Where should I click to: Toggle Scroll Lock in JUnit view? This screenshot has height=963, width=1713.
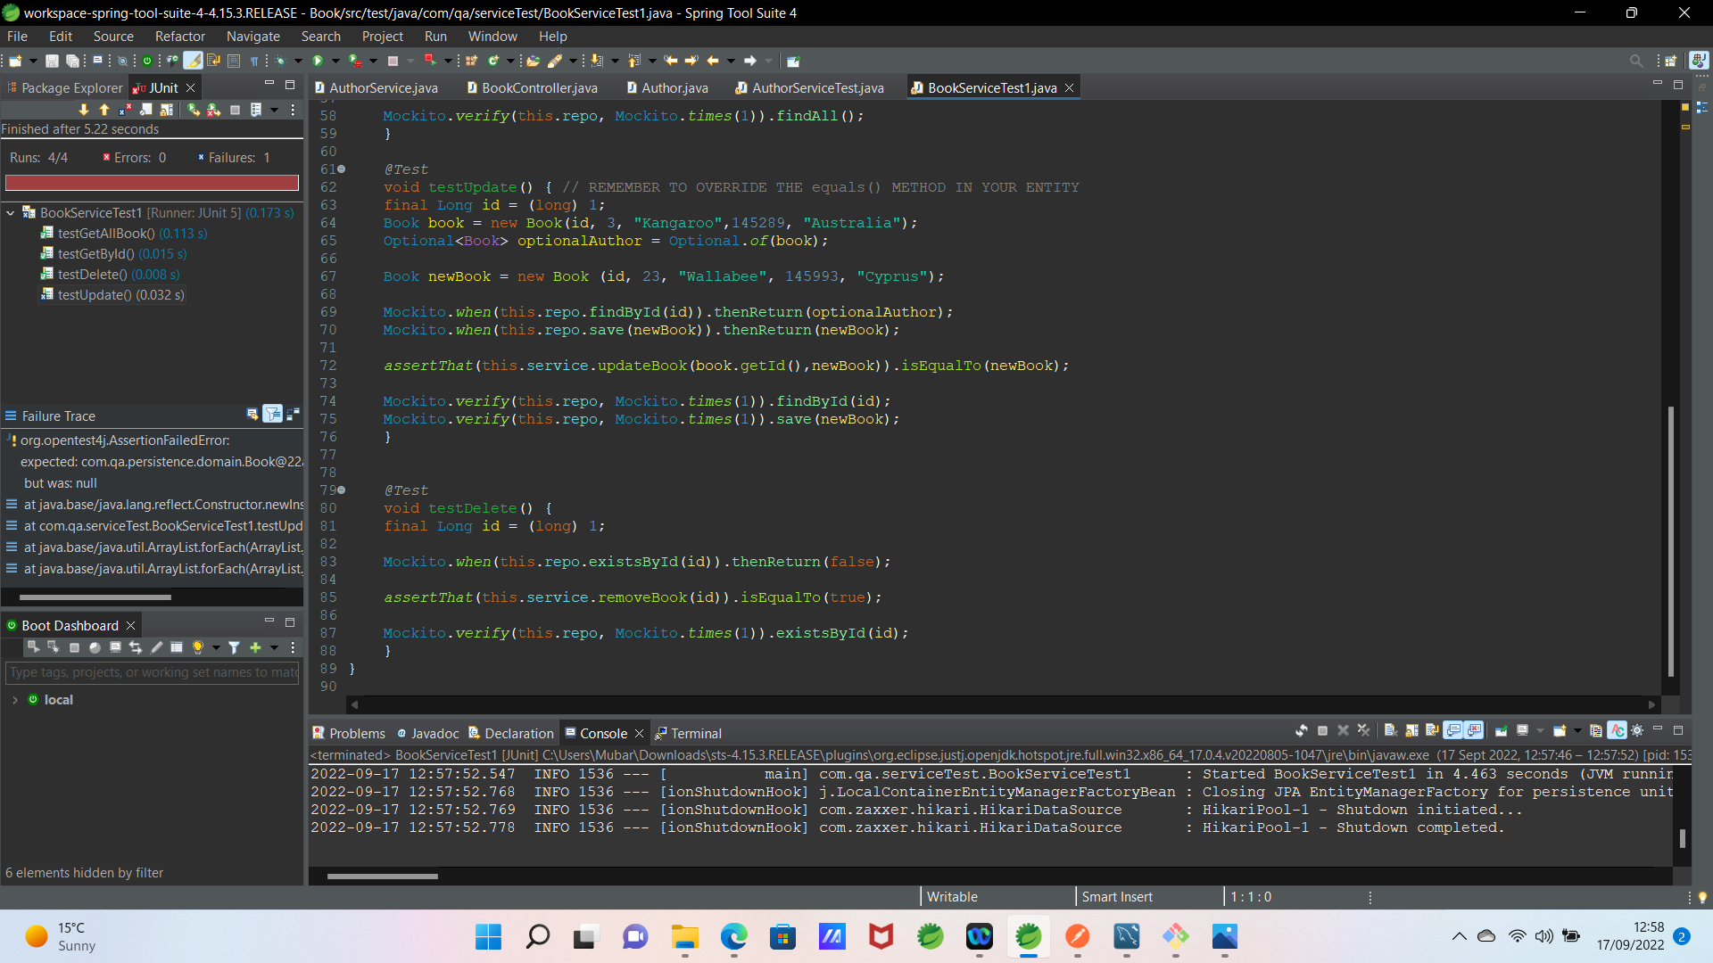click(x=166, y=110)
